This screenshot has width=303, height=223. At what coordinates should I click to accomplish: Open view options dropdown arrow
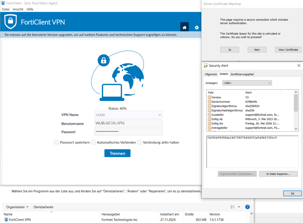(239, 207)
